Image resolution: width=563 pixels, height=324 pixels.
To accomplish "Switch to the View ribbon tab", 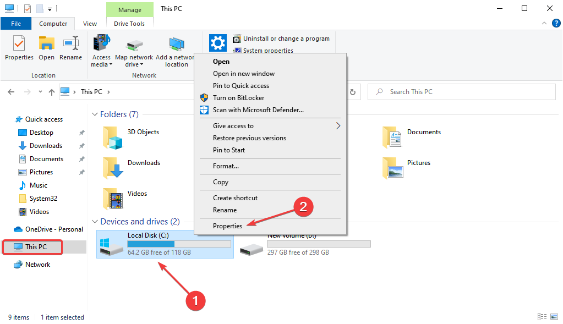I will (x=90, y=24).
